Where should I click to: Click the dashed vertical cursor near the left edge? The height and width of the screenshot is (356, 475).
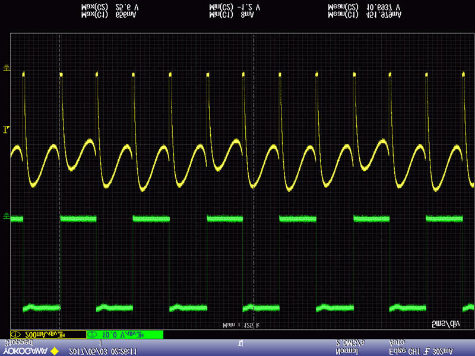pyautogui.click(x=59, y=182)
